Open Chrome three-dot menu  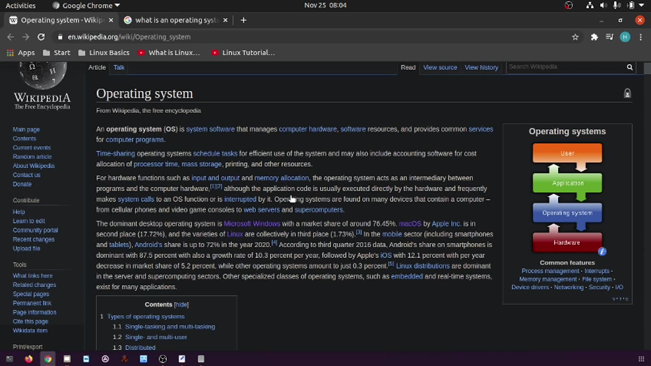(640, 37)
